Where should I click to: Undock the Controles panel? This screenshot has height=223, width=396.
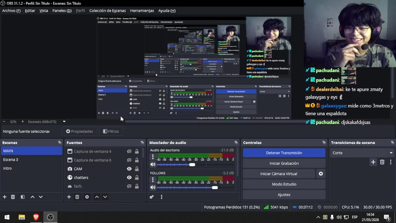(324, 143)
